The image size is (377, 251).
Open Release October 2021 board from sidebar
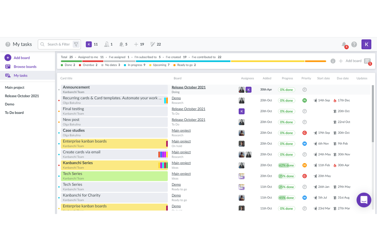tap(22, 96)
